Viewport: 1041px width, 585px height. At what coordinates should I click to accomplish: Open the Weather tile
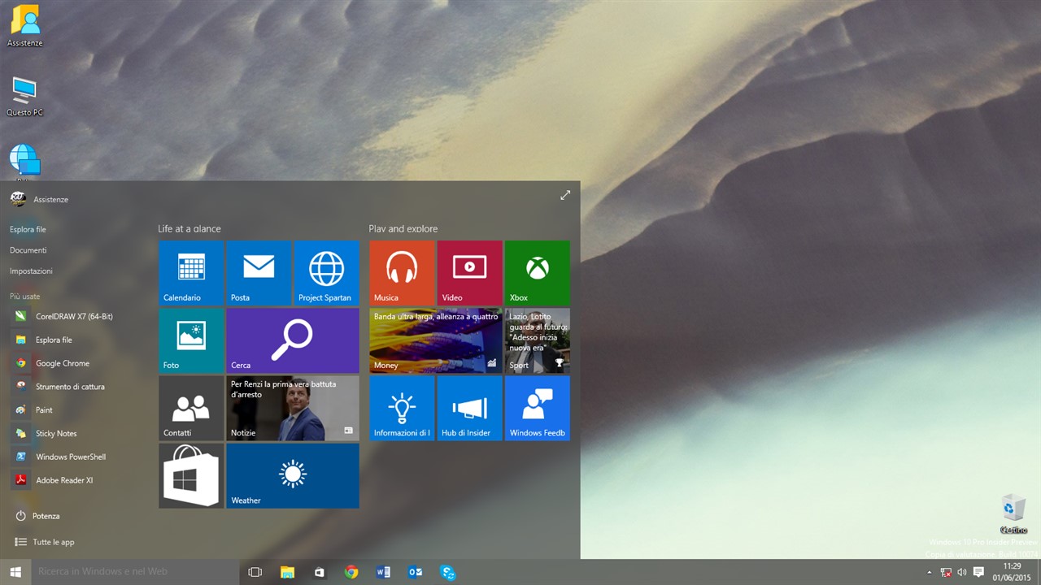point(293,475)
